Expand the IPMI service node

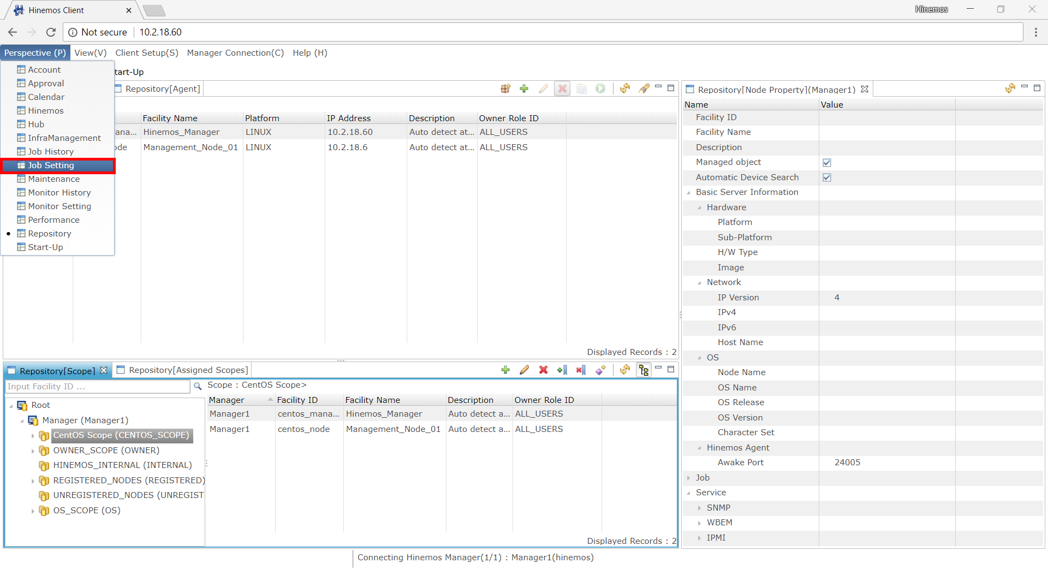pyautogui.click(x=699, y=538)
